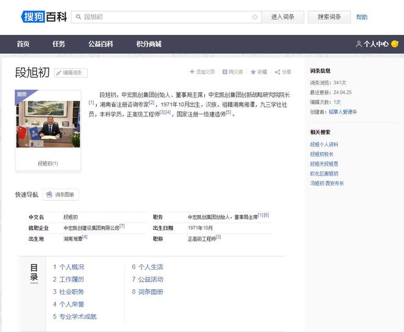Click the Sogou Baike logo

point(44,17)
